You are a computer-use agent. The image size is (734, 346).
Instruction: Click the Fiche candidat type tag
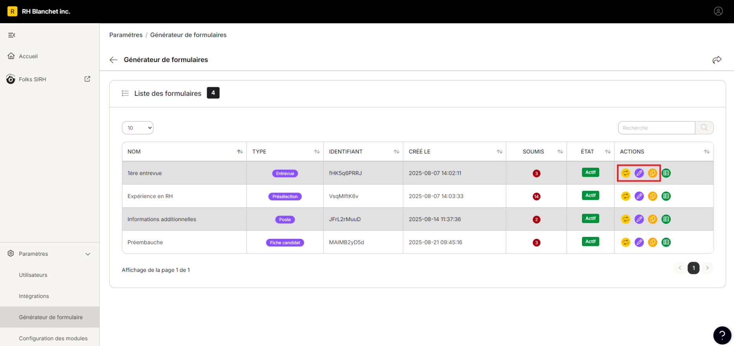pos(285,243)
